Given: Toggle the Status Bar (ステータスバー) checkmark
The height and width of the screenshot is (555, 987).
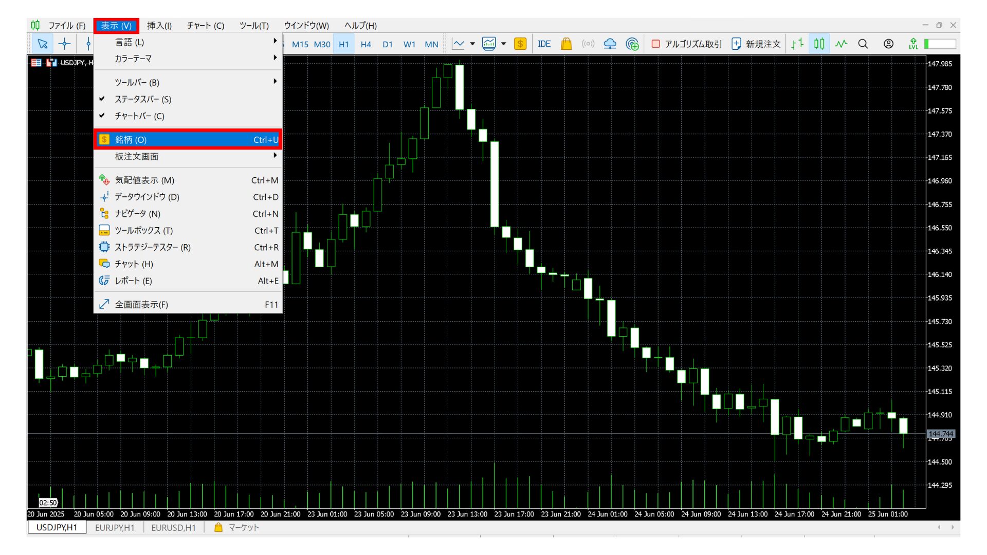Looking at the screenshot, I should pos(143,99).
